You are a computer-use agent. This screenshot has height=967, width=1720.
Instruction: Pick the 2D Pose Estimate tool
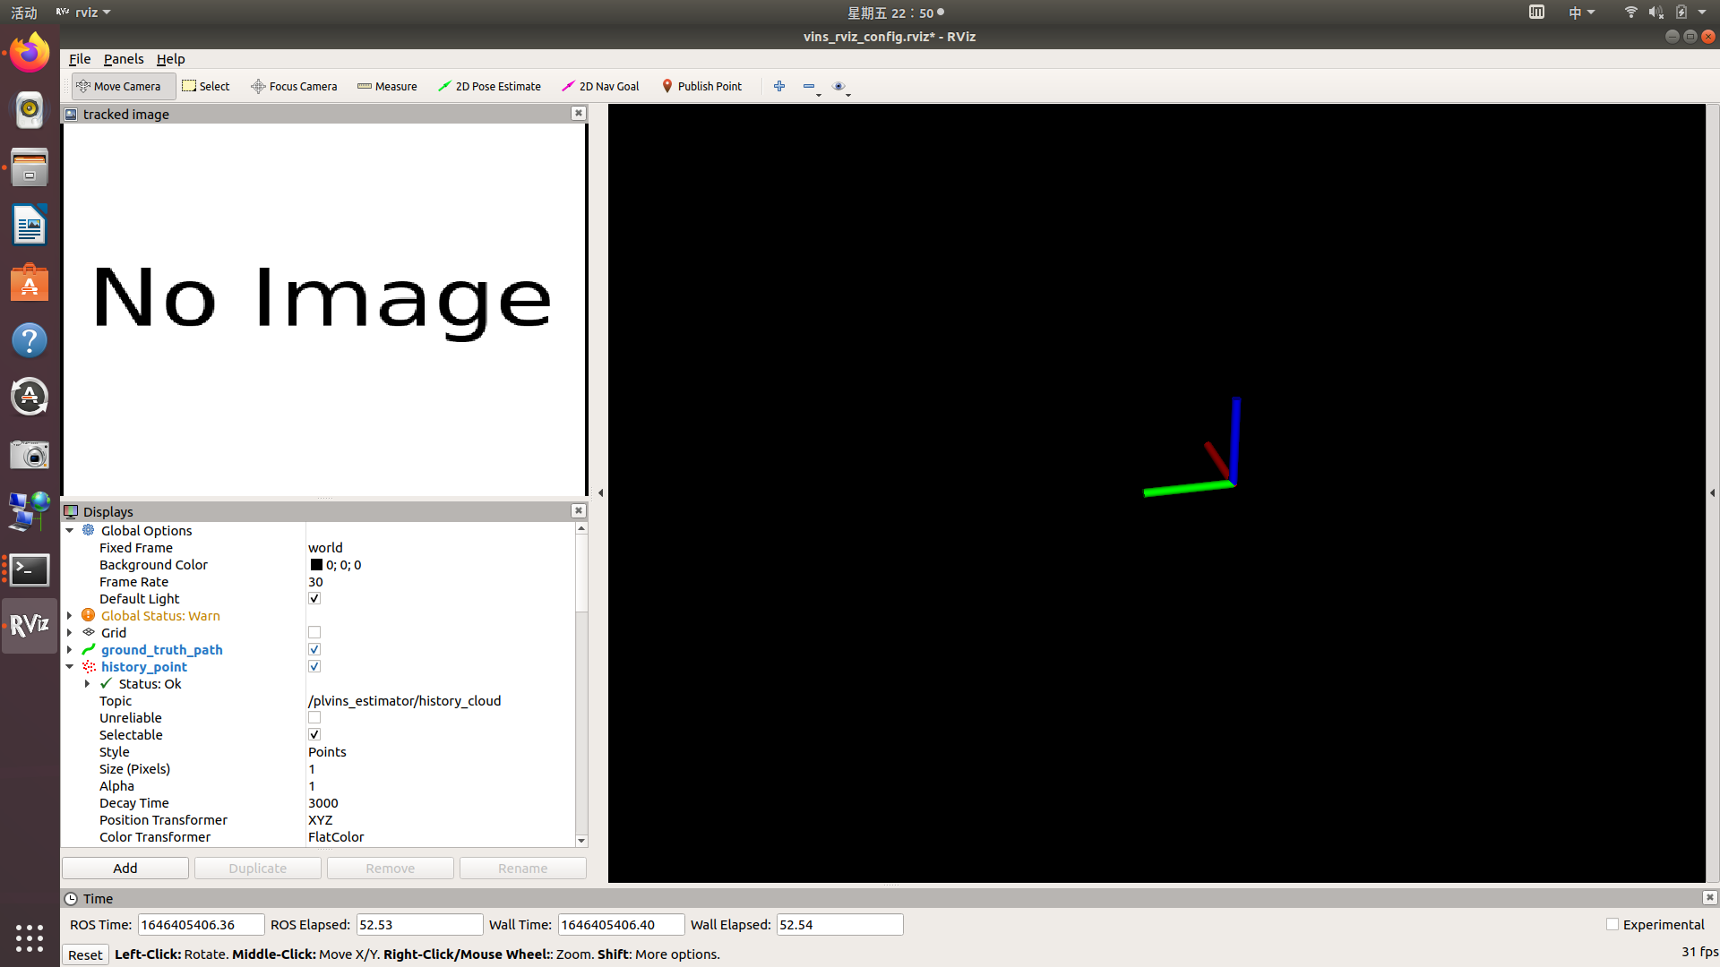point(489,86)
